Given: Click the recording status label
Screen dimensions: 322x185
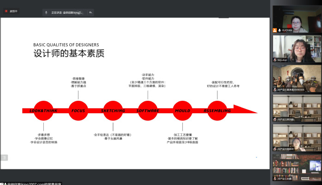Looking at the screenshot, I should click(13, 11).
